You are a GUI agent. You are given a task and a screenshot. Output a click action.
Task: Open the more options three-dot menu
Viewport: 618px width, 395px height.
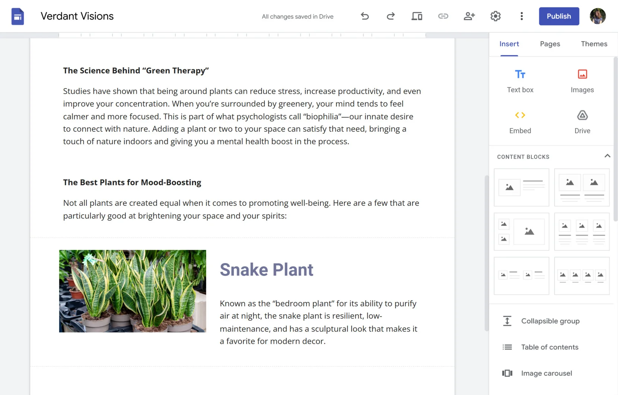click(522, 16)
